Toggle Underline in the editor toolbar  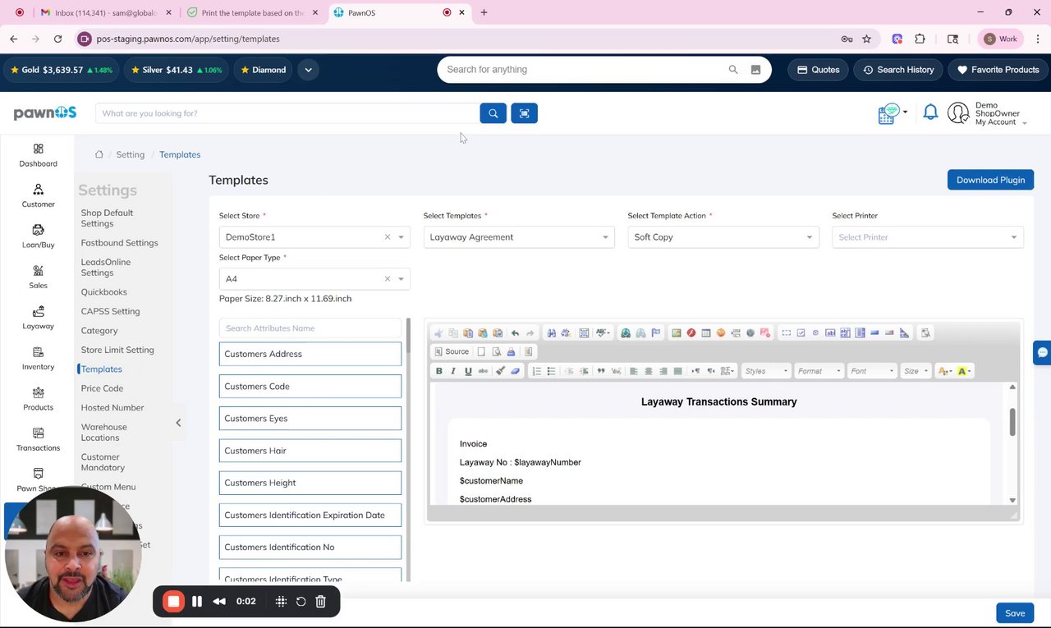(x=468, y=371)
